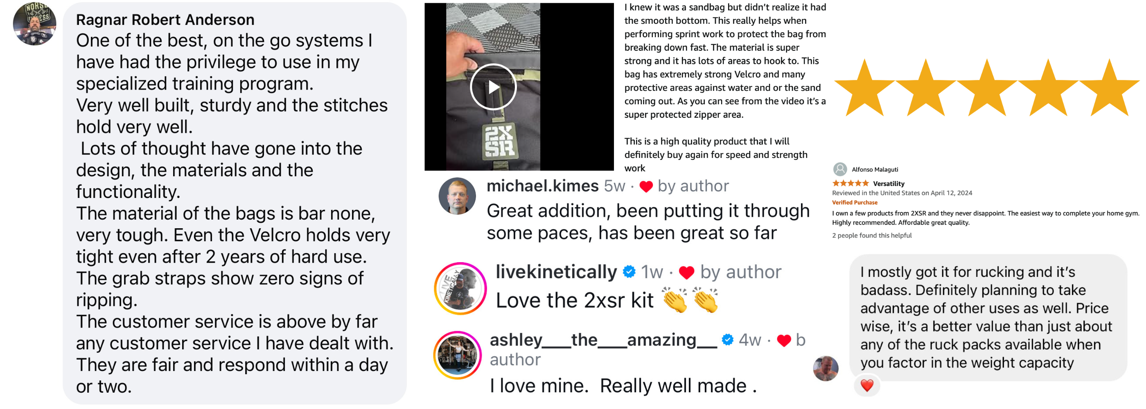1146x409 pixels.
Task: Click the Verified Purchase label
Action: 855,203
